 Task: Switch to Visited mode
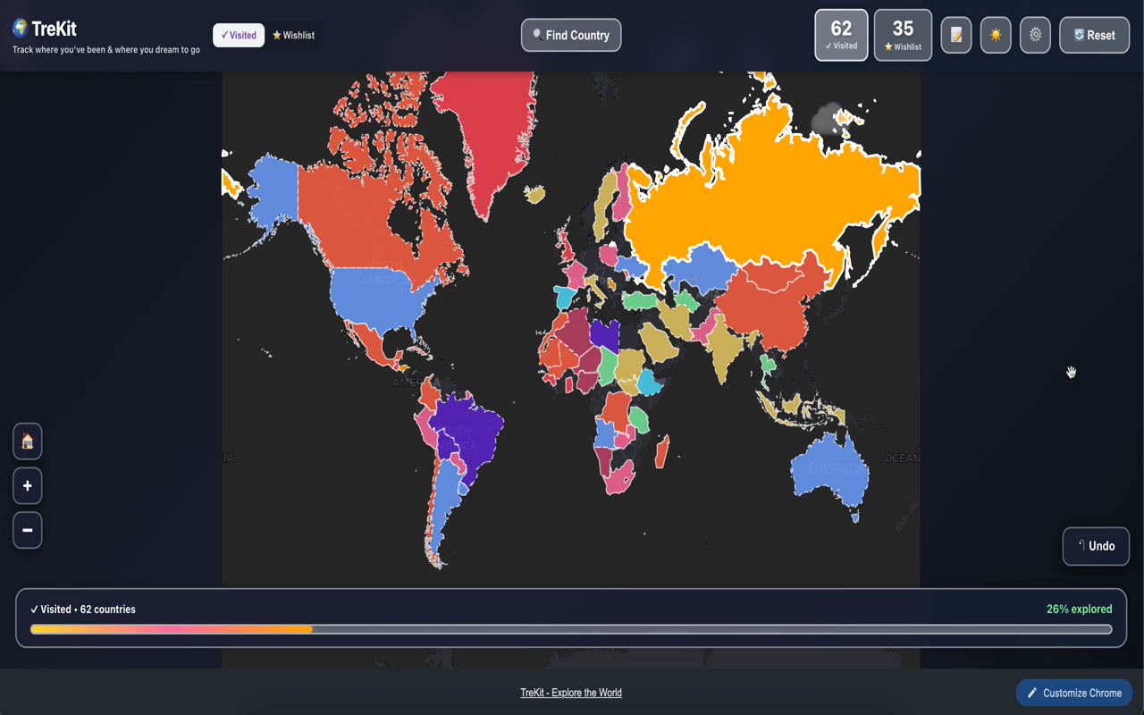coord(239,36)
